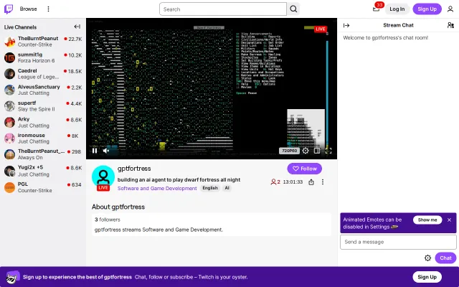Image resolution: width=459 pixels, height=287 pixels.
Task: Click the stream title about dwarf fortress
Action: [179, 179]
